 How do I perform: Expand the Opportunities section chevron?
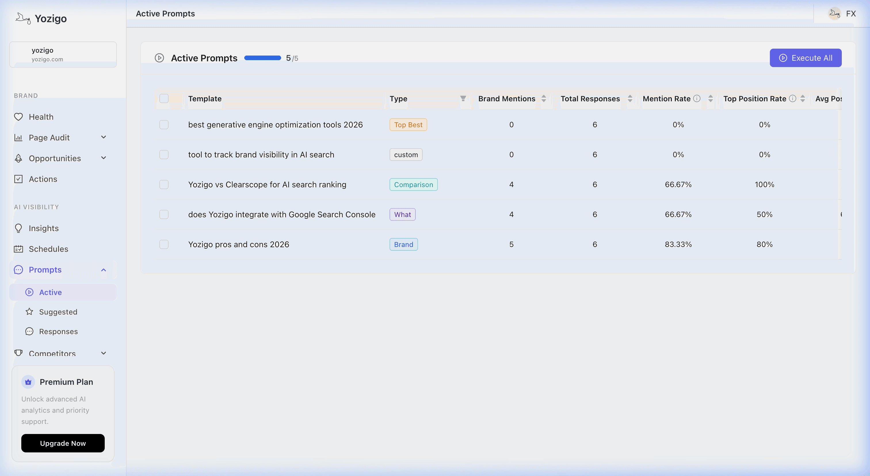pyautogui.click(x=104, y=158)
